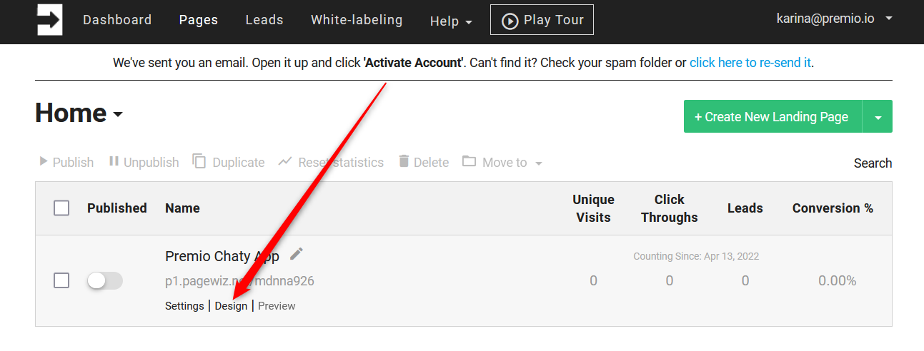Click the Pagewiz arrow logo icon

[x=50, y=19]
